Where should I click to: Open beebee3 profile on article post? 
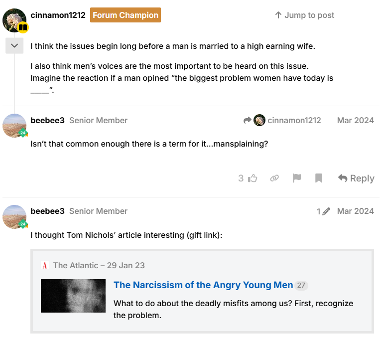point(47,211)
